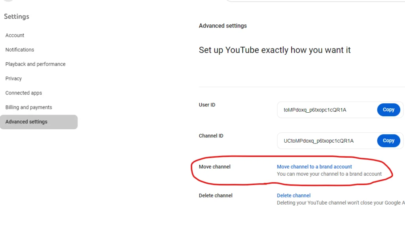Open Connected apps in the sidebar
This screenshot has width=405, height=225.
[23, 93]
